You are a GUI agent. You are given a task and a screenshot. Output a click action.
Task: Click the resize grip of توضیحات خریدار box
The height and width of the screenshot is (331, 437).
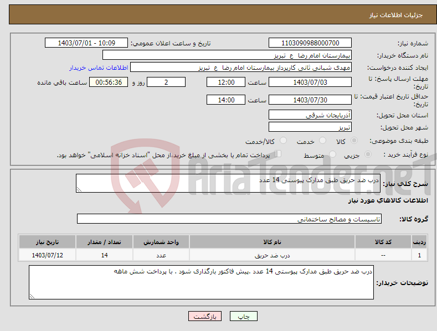32,296
